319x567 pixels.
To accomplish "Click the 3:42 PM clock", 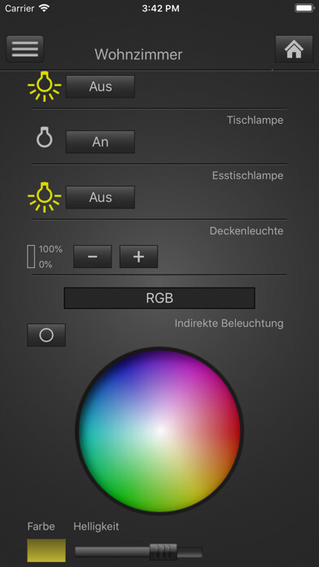I will (x=160, y=9).
